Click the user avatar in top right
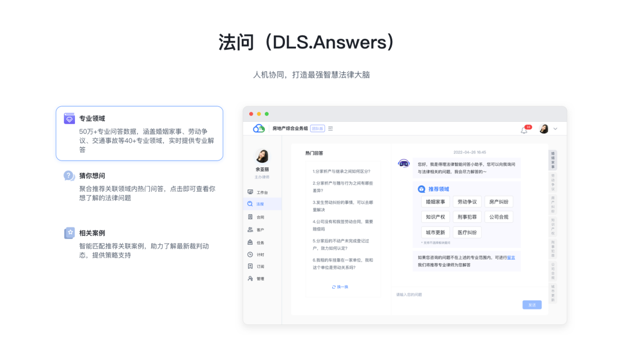The image size is (623, 351). 544,128
